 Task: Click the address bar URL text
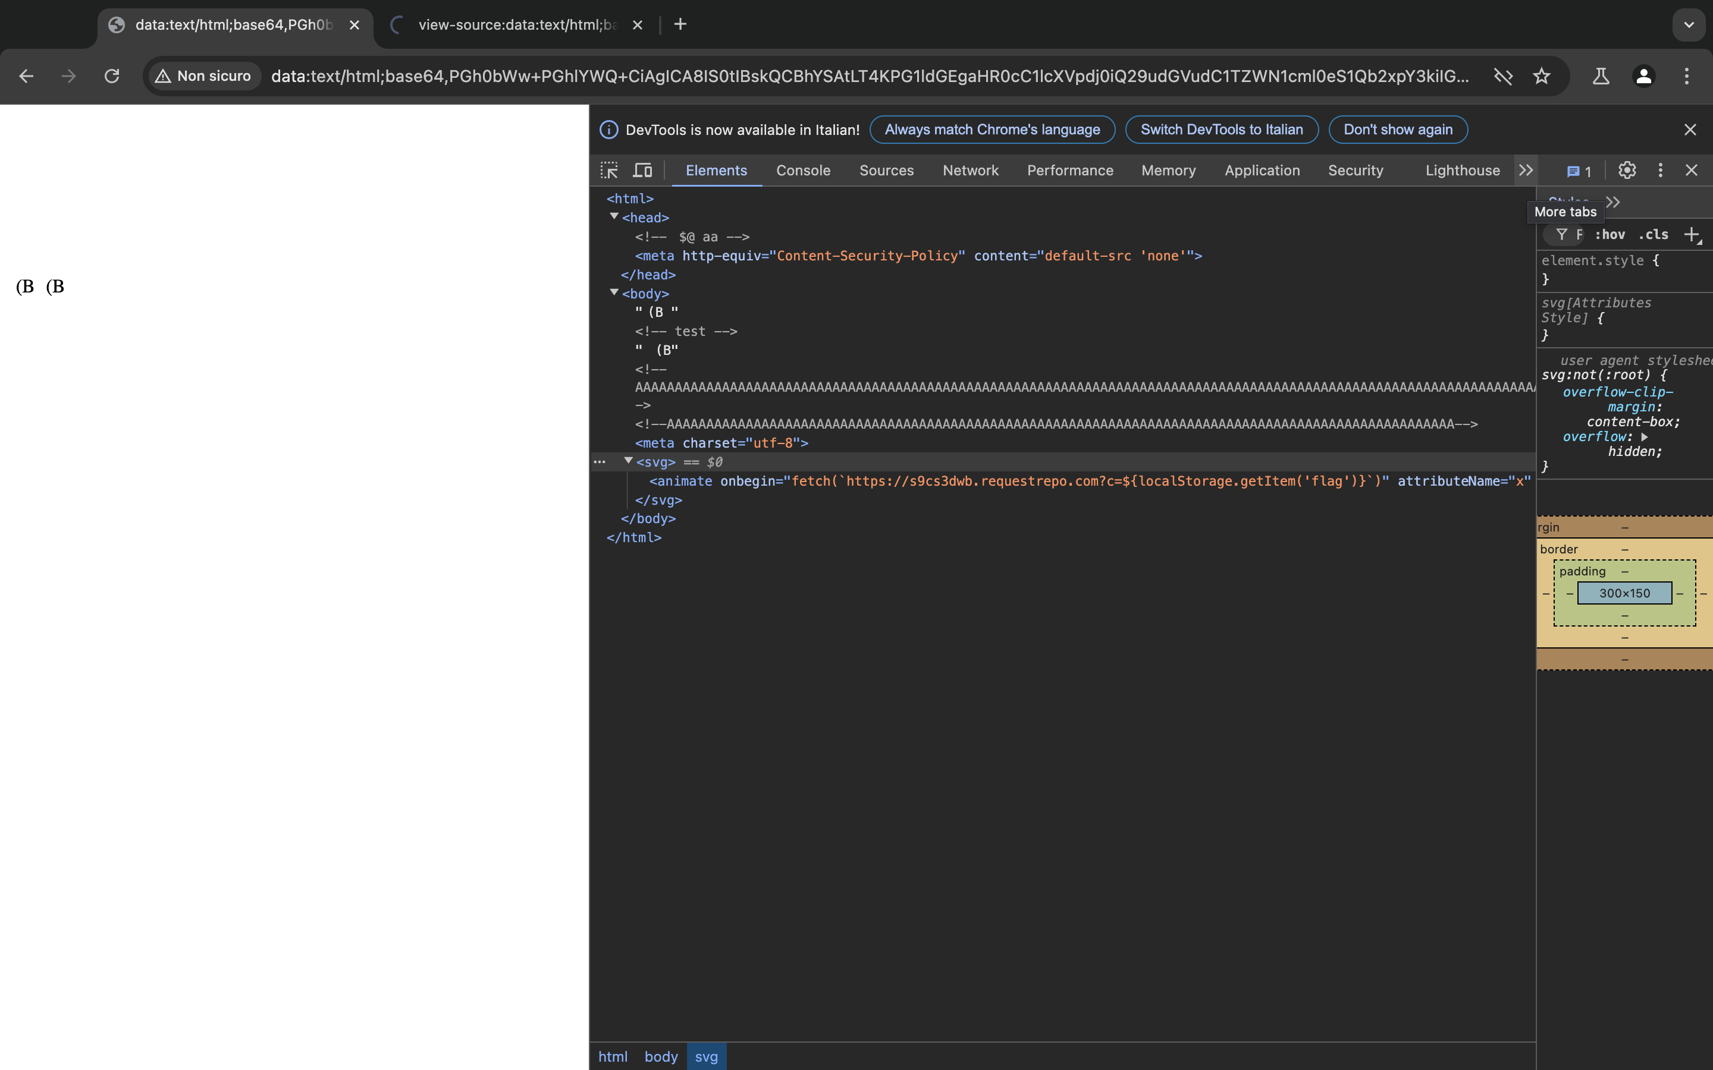pyautogui.click(x=869, y=75)
